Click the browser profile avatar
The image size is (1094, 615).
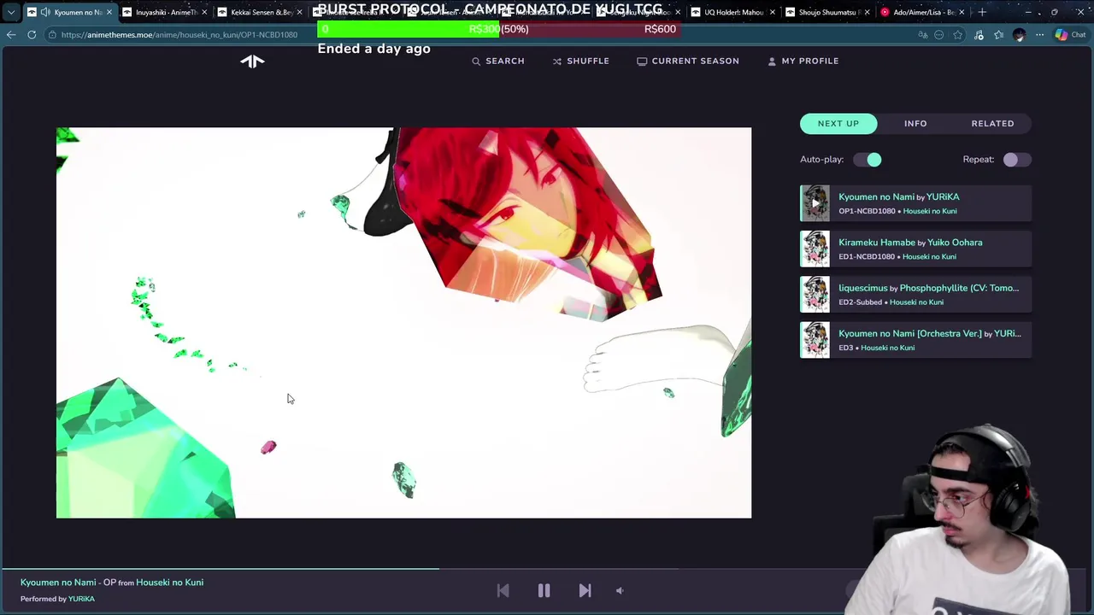click(x=1019, y=35)
